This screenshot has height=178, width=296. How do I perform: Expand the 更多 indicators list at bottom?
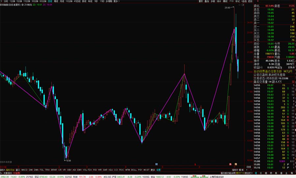(x=153, y=170)
